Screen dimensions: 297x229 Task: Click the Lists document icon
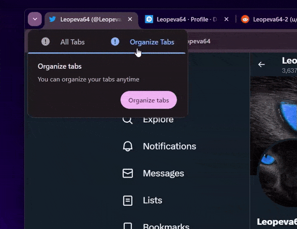pos(128,201)
